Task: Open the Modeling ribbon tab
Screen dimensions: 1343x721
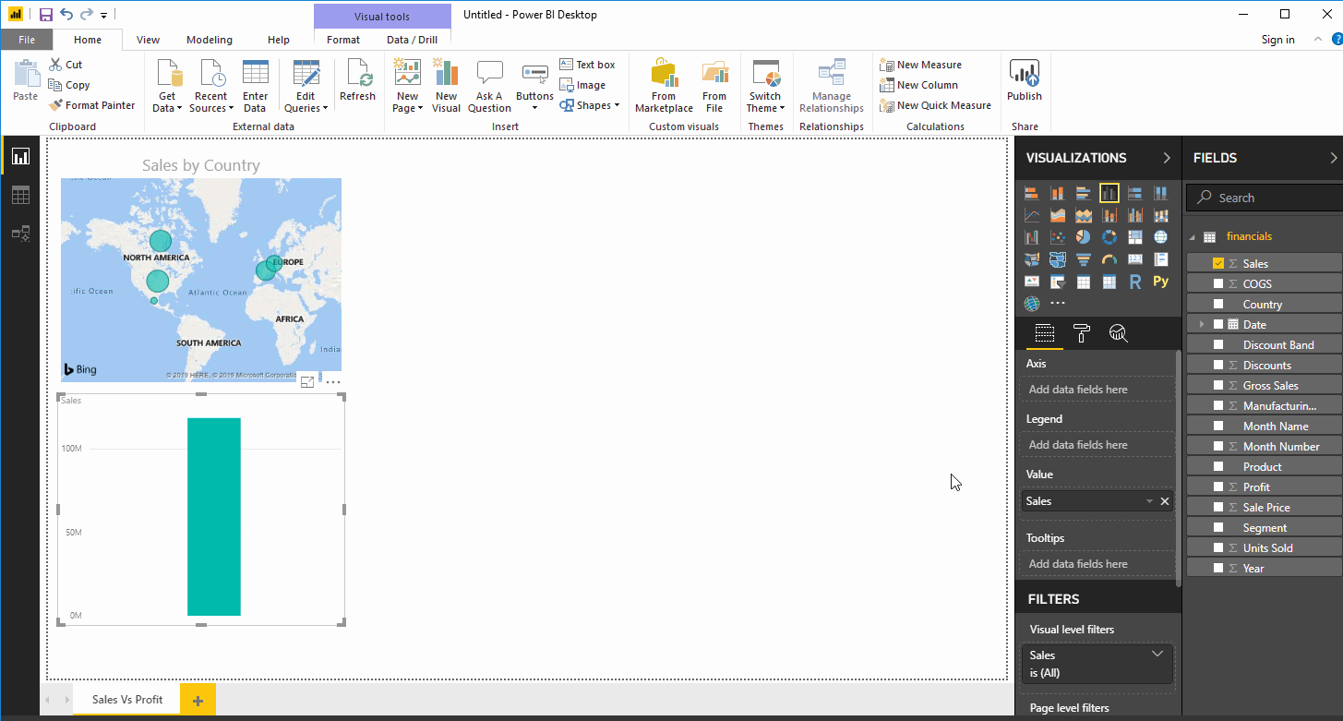Action: coord(210,40)
